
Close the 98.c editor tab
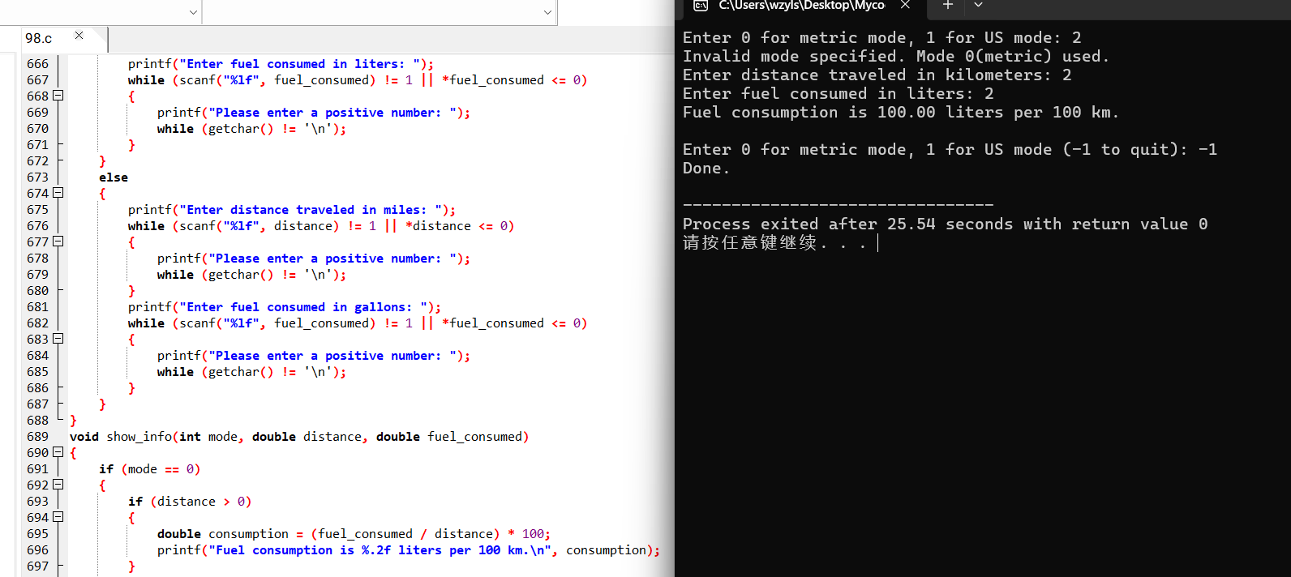(x=79, y=36)
